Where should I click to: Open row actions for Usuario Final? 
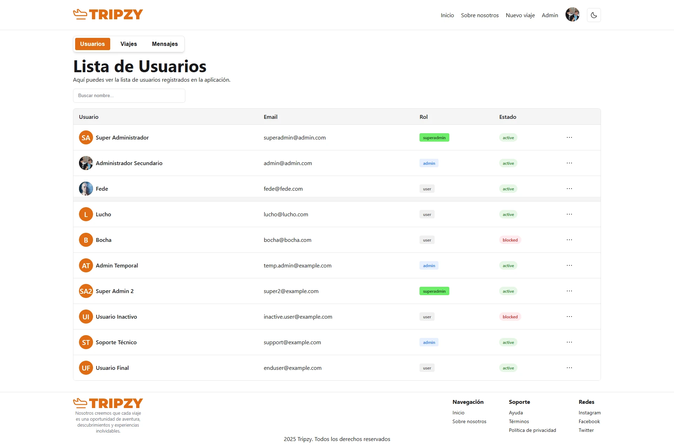[569, 368]
